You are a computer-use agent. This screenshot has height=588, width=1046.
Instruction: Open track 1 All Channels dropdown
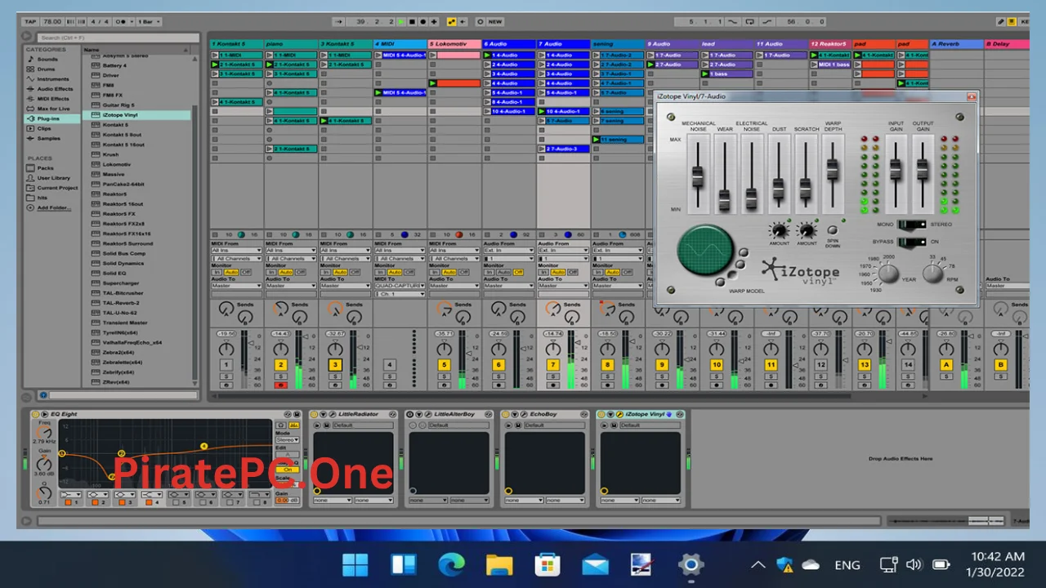coord(236,259)
